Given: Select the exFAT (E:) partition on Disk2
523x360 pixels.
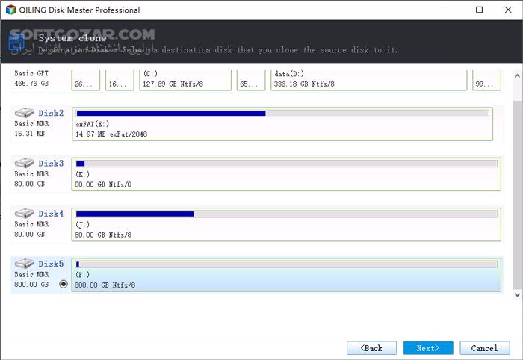Looking at the screenshot, I should point(282,124).
